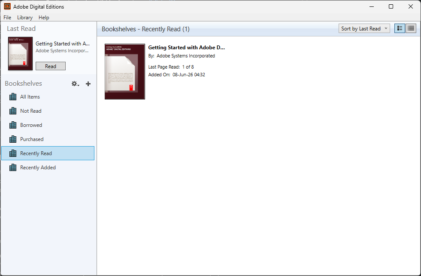Image resolution: width=421 pixels, height=276 pixels.
Task: Open the Sort by Last Read dropdown
Action: click(364, 28)
